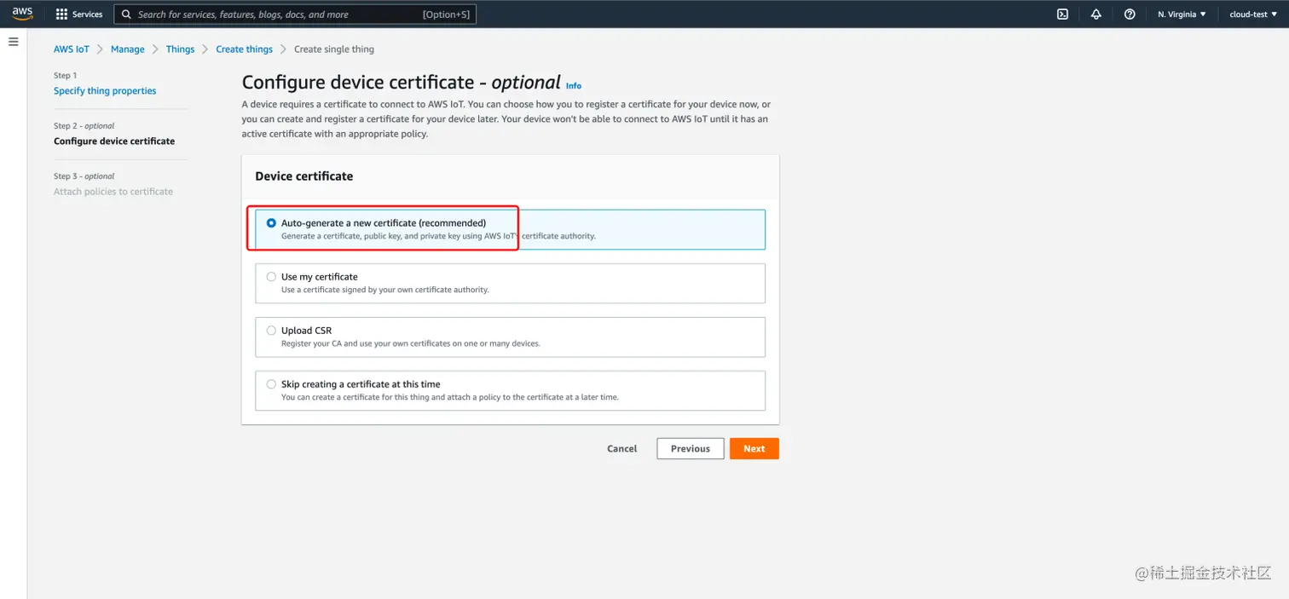Open the N. Virginia region dropdown

(x=1182, y=14)
